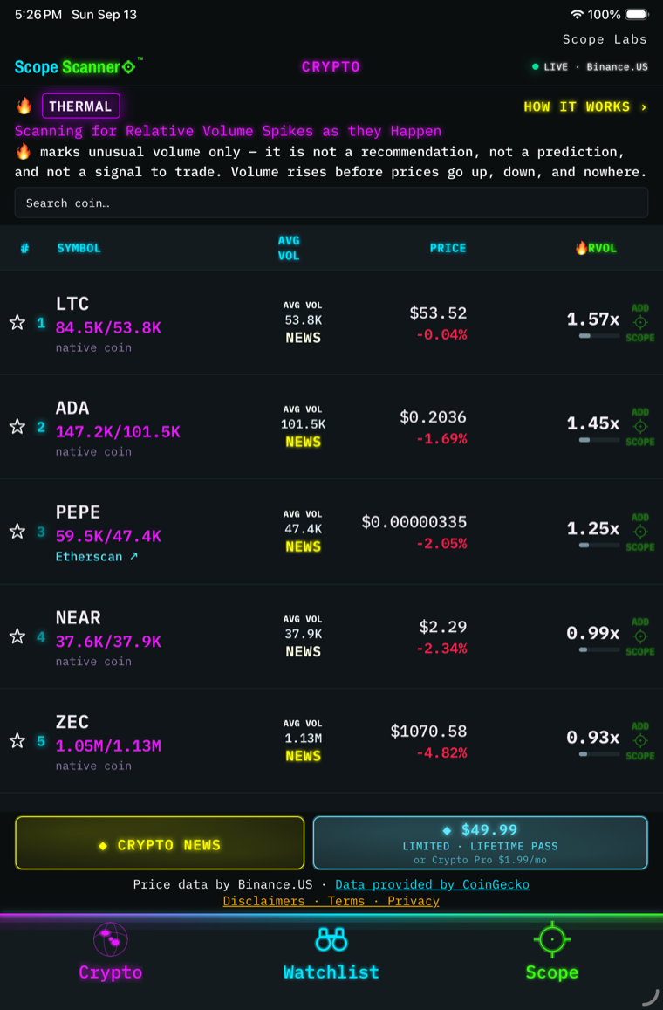Add ZEC to Scope crosshair icon
Viewport: 663px width, 1010px height.
(x=639, y=741)
